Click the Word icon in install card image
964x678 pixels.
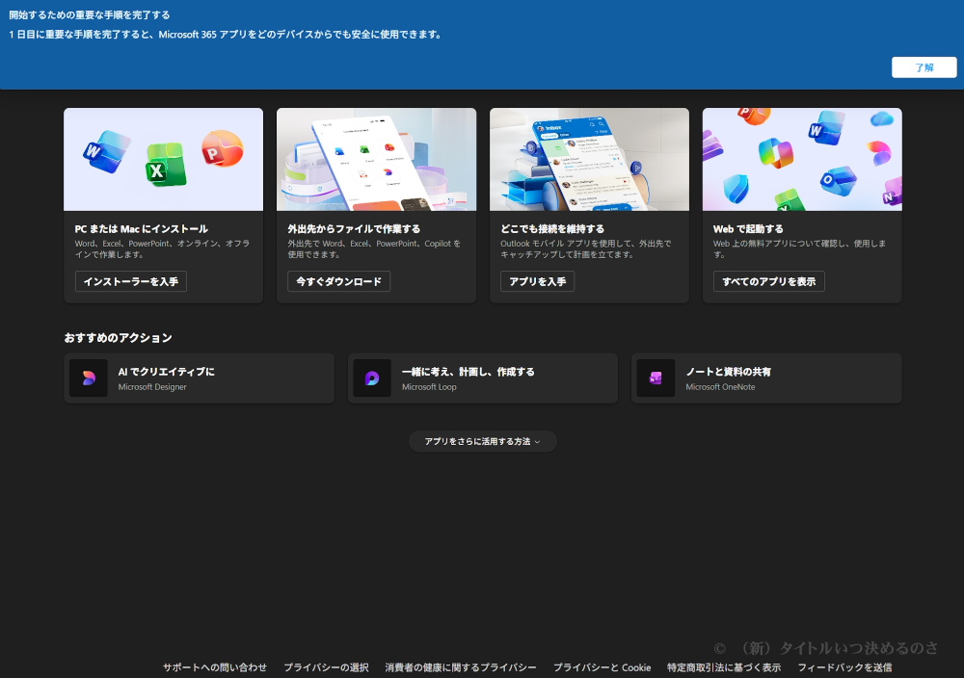tap(106, 150)
